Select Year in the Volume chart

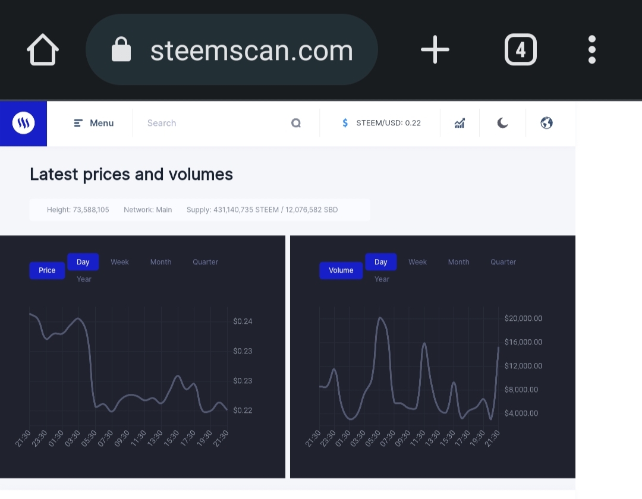pyautogui.click(x=382, y=279)
